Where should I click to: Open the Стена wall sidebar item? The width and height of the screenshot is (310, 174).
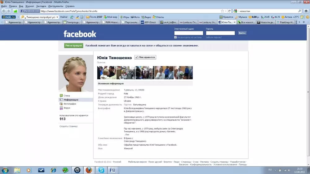pyautogui.click(x=67, y=96)
